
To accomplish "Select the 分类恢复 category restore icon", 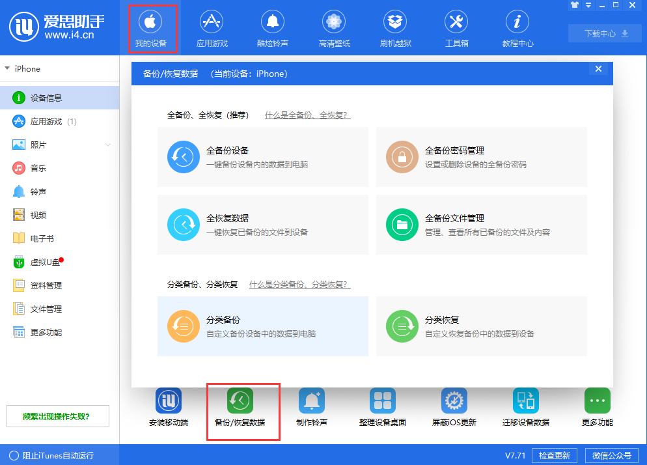I will click(x=402, y=326).
